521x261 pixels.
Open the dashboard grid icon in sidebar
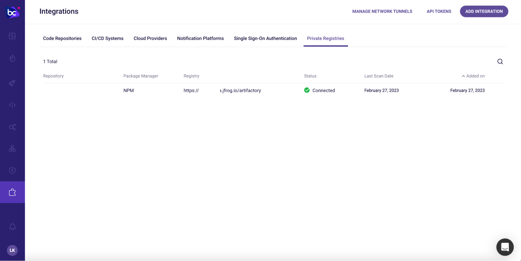[12, 36]
